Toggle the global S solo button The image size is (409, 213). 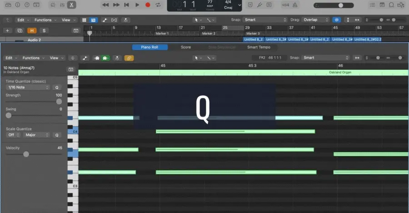coord(44,31)
